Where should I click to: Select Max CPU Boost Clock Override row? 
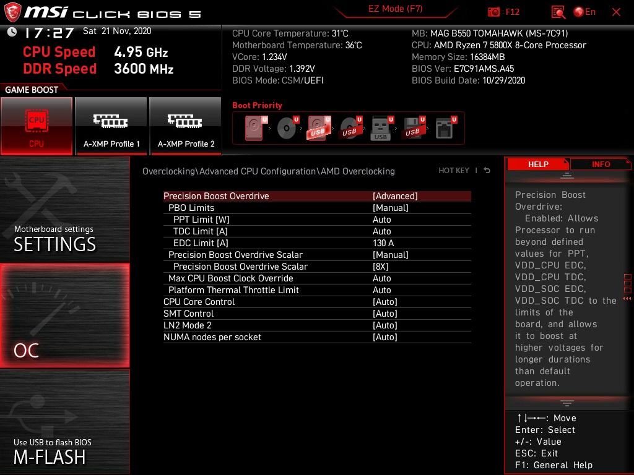point(317,278)
